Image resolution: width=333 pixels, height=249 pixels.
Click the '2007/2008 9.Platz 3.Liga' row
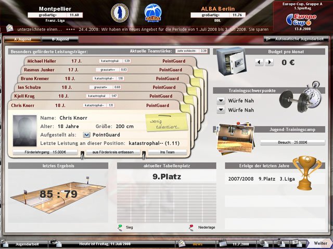[261, 179]
